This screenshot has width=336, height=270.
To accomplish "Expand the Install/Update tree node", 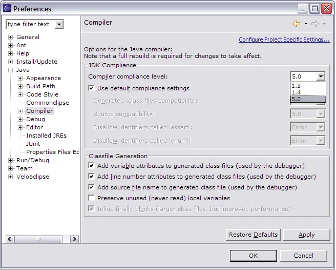I will tap(10, 62).
